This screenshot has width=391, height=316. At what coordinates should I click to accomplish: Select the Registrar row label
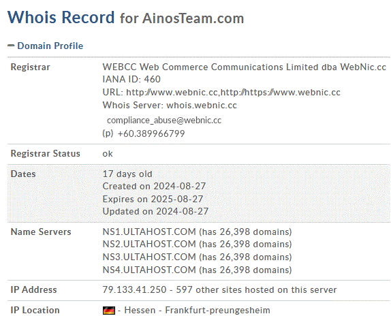30,67
